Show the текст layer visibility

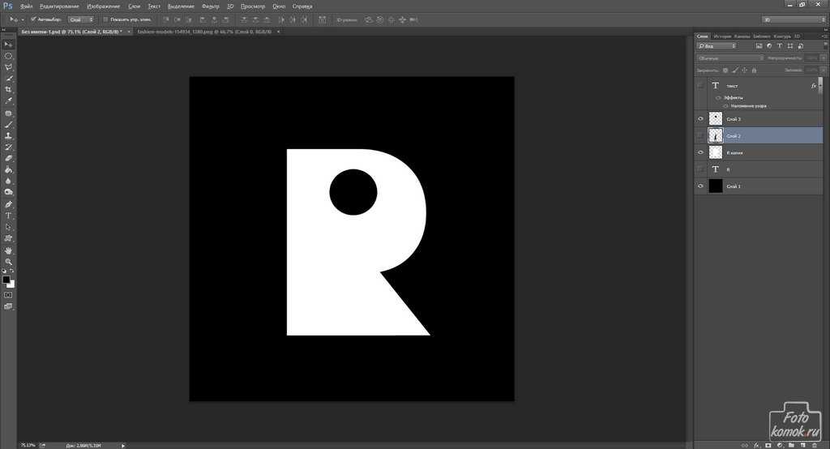(x=700, y=85)
